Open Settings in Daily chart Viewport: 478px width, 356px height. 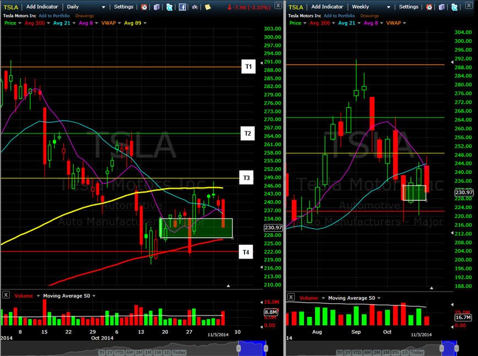pos(123,7)
